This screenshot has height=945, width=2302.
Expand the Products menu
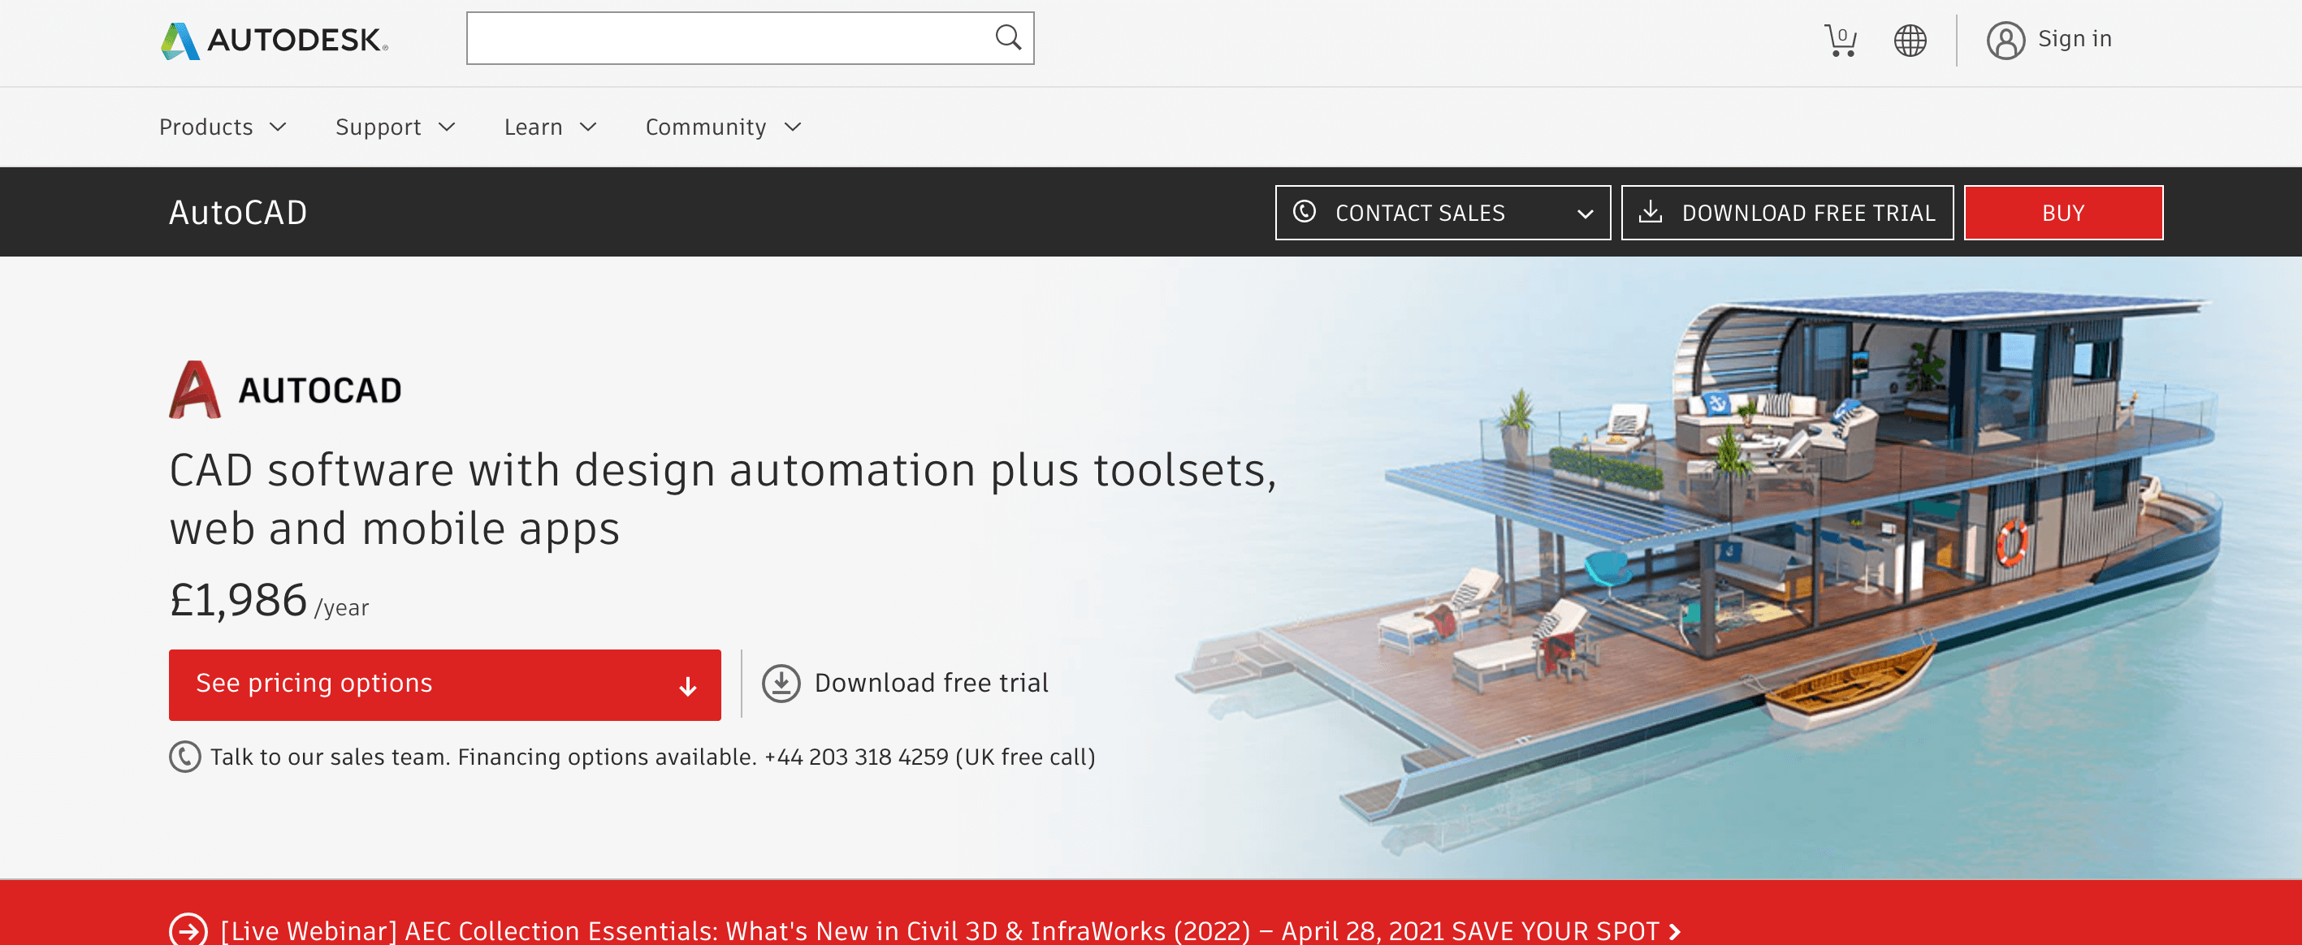(x=223, y=127)
